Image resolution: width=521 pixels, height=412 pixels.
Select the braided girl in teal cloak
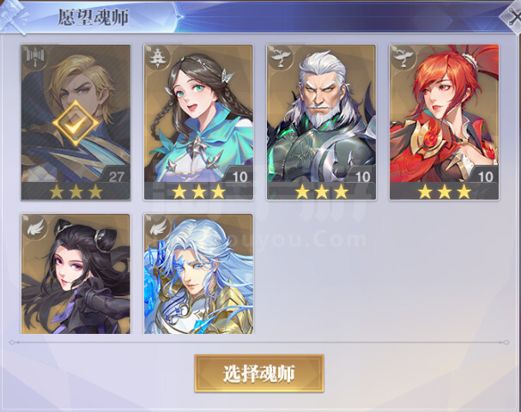coord(198,122)
